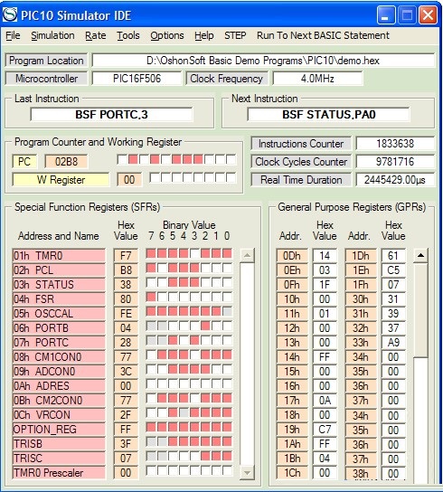Toggle bit 7 of FSR register
The width and height of the screenshot is (443, 492).
151,297
